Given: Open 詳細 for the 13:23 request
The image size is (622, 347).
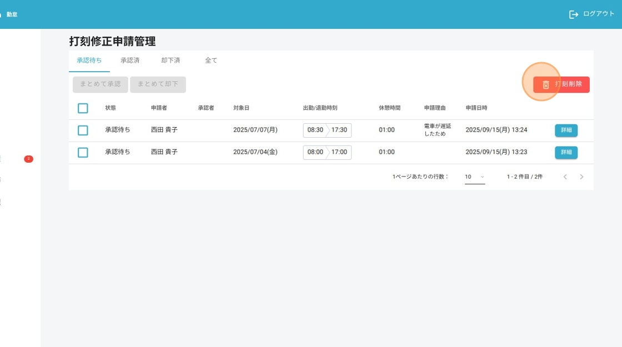Looking at the screenshot, I should [566, 153].
